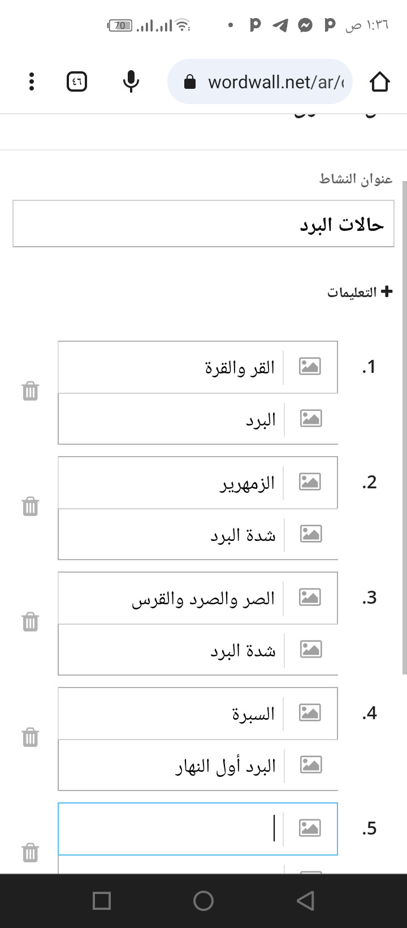Add image to الزمهرير field

pos(310,482)
